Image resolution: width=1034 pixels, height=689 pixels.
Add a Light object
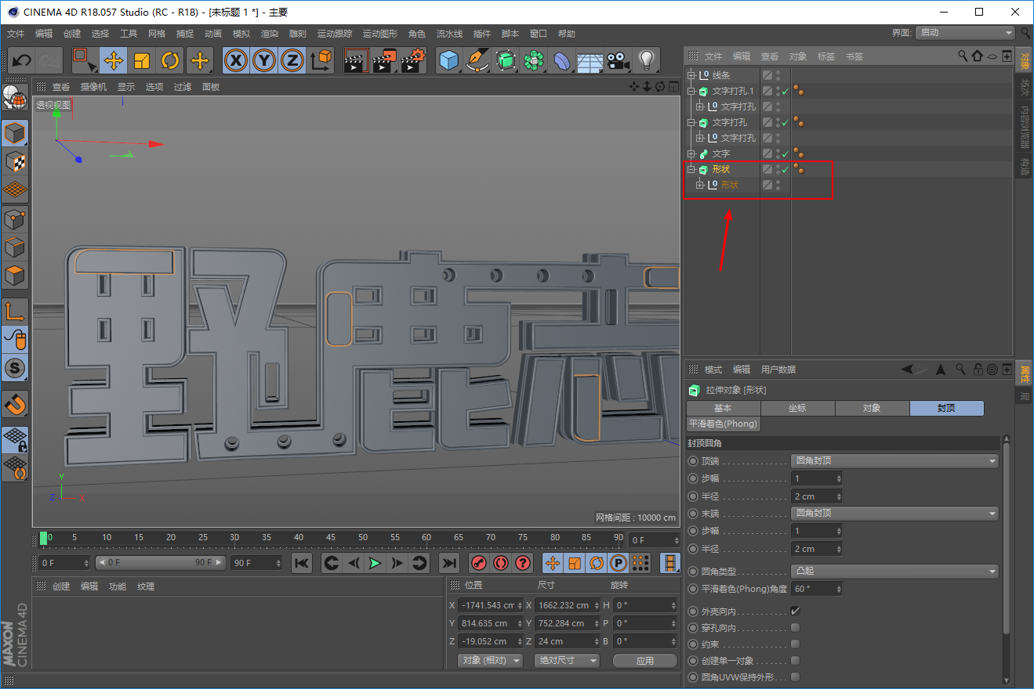646,60
